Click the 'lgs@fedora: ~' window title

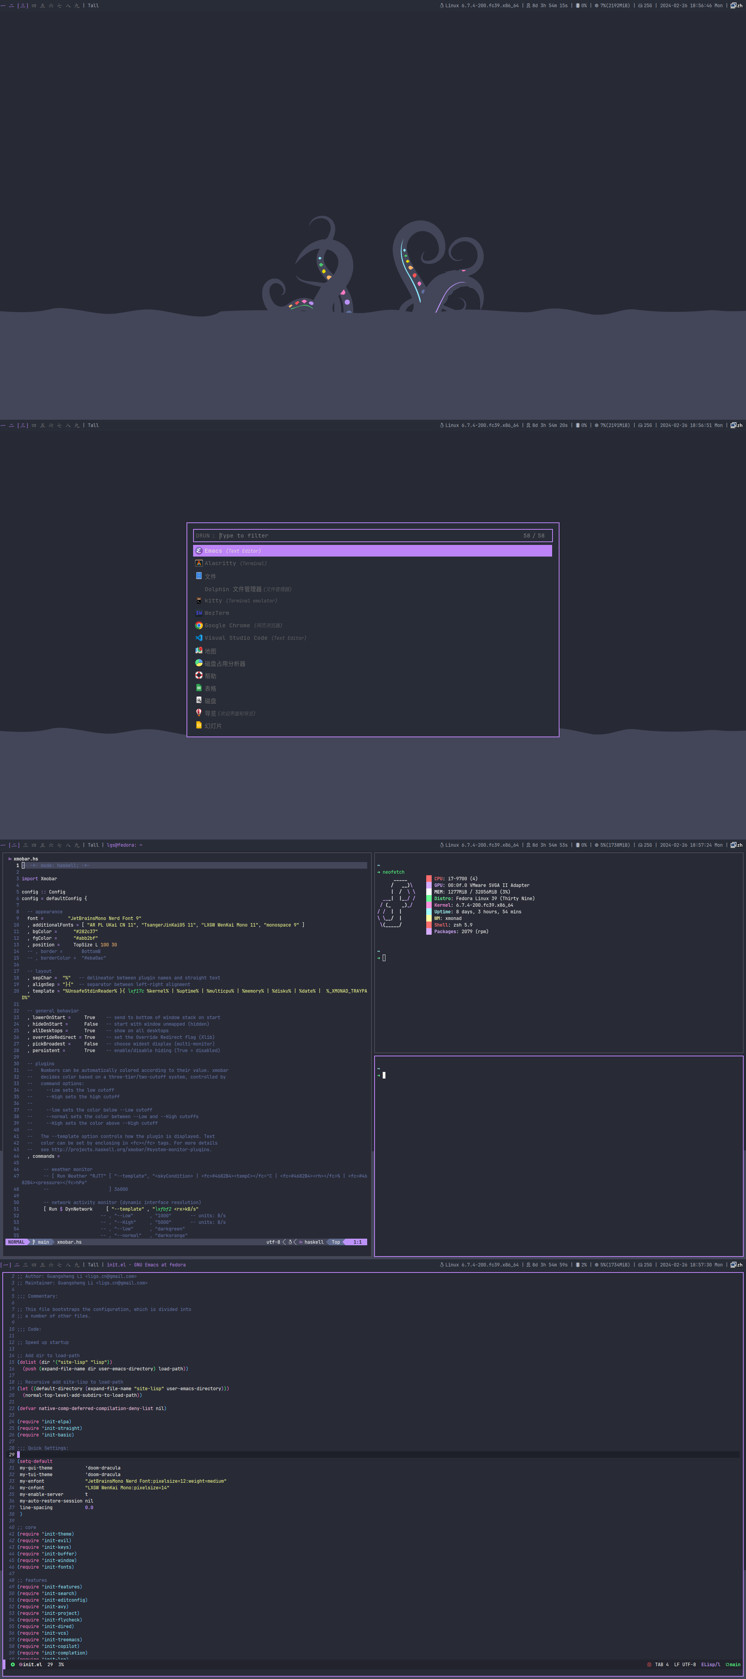pos(124,845)
